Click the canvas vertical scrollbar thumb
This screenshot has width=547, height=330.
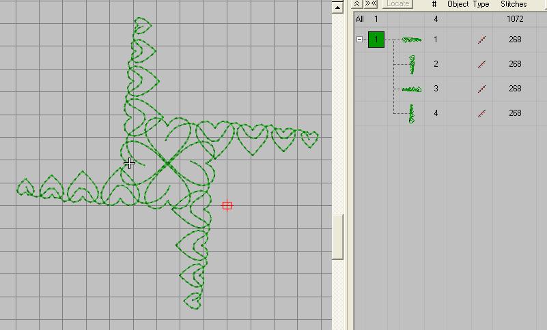tap(337, 237)
